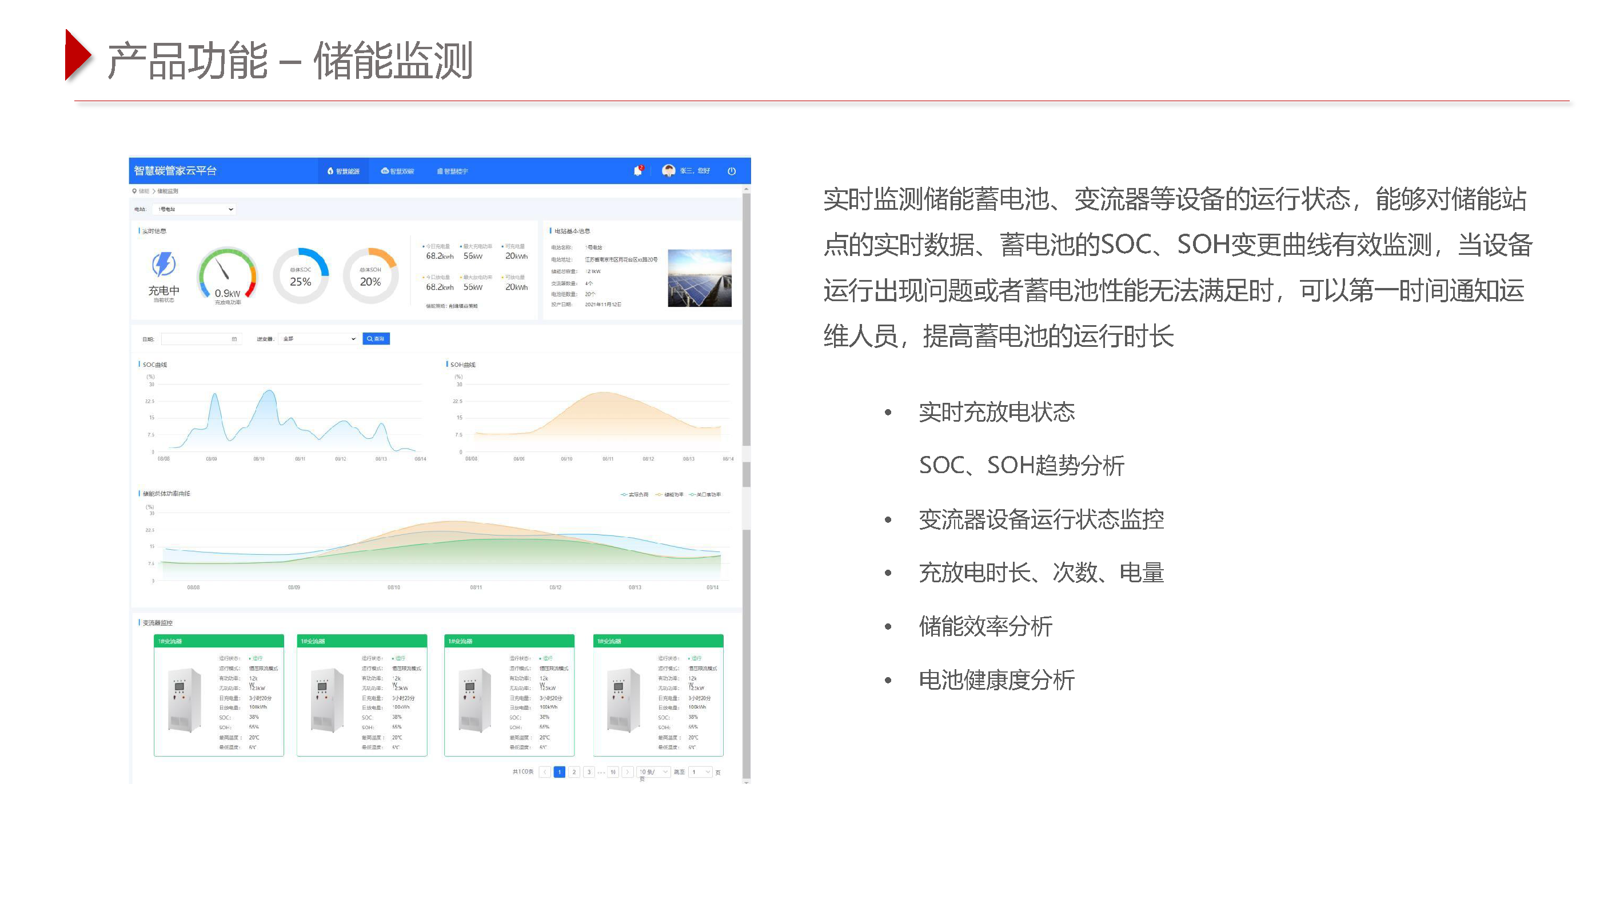Image resolution: width=1608 pixels, height=904 pixels.
Task: Click the notification bell icon
Action: click(637, 170)
